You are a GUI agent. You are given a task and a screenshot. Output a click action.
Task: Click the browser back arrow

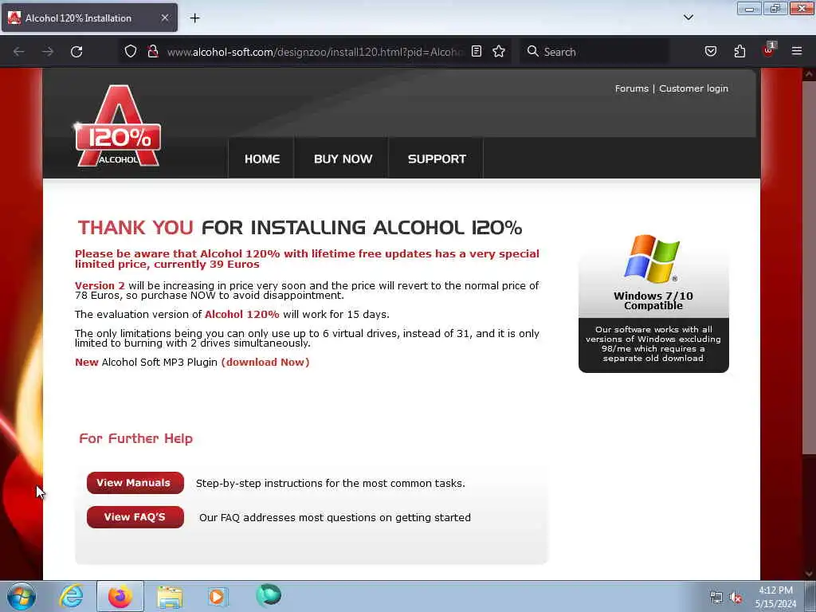pyautogui.click(x=19, y=52)
